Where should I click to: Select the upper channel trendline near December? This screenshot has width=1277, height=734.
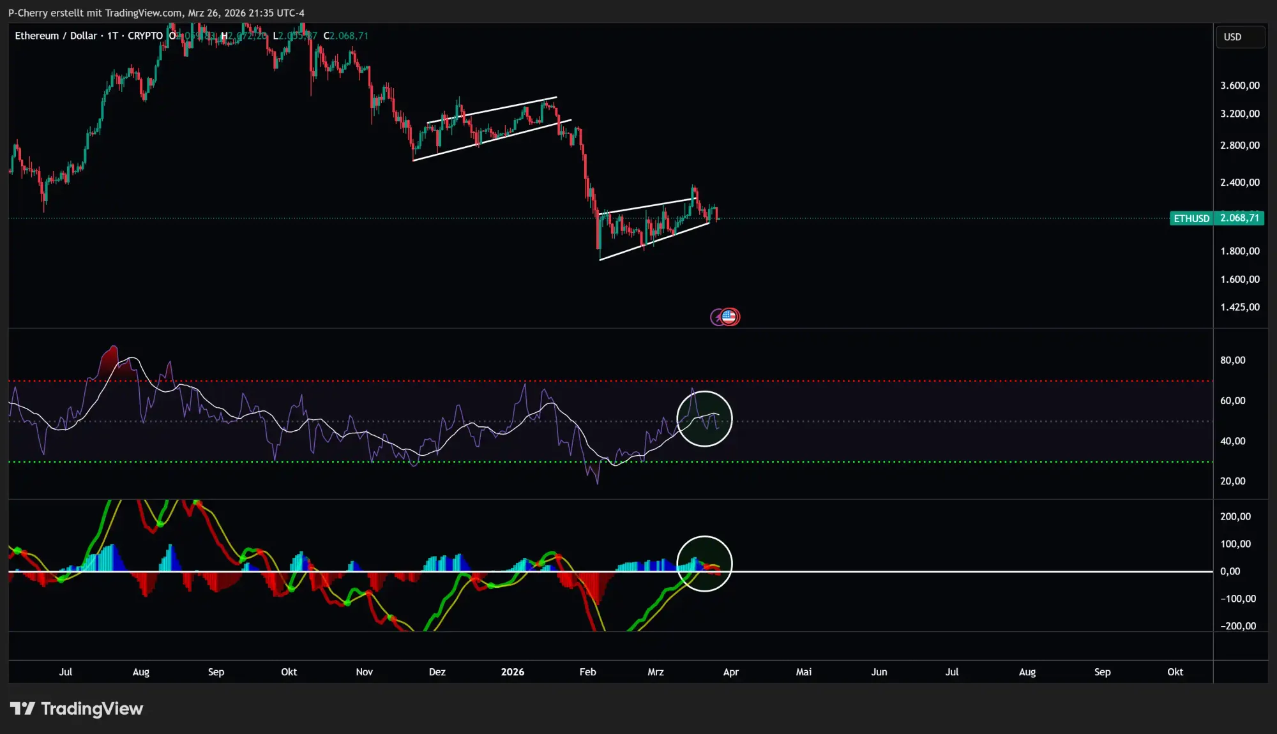coord(492,110)
